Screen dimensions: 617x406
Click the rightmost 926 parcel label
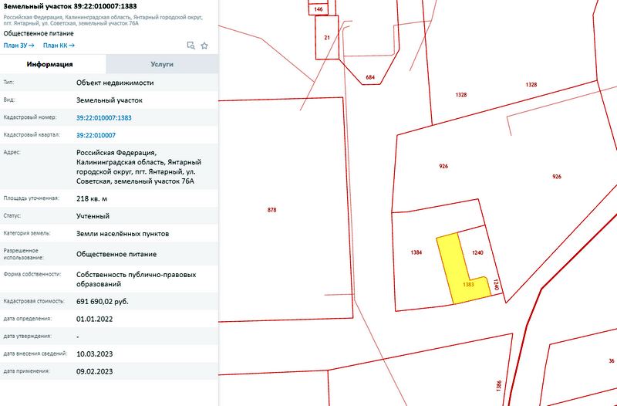click(556, 177)
